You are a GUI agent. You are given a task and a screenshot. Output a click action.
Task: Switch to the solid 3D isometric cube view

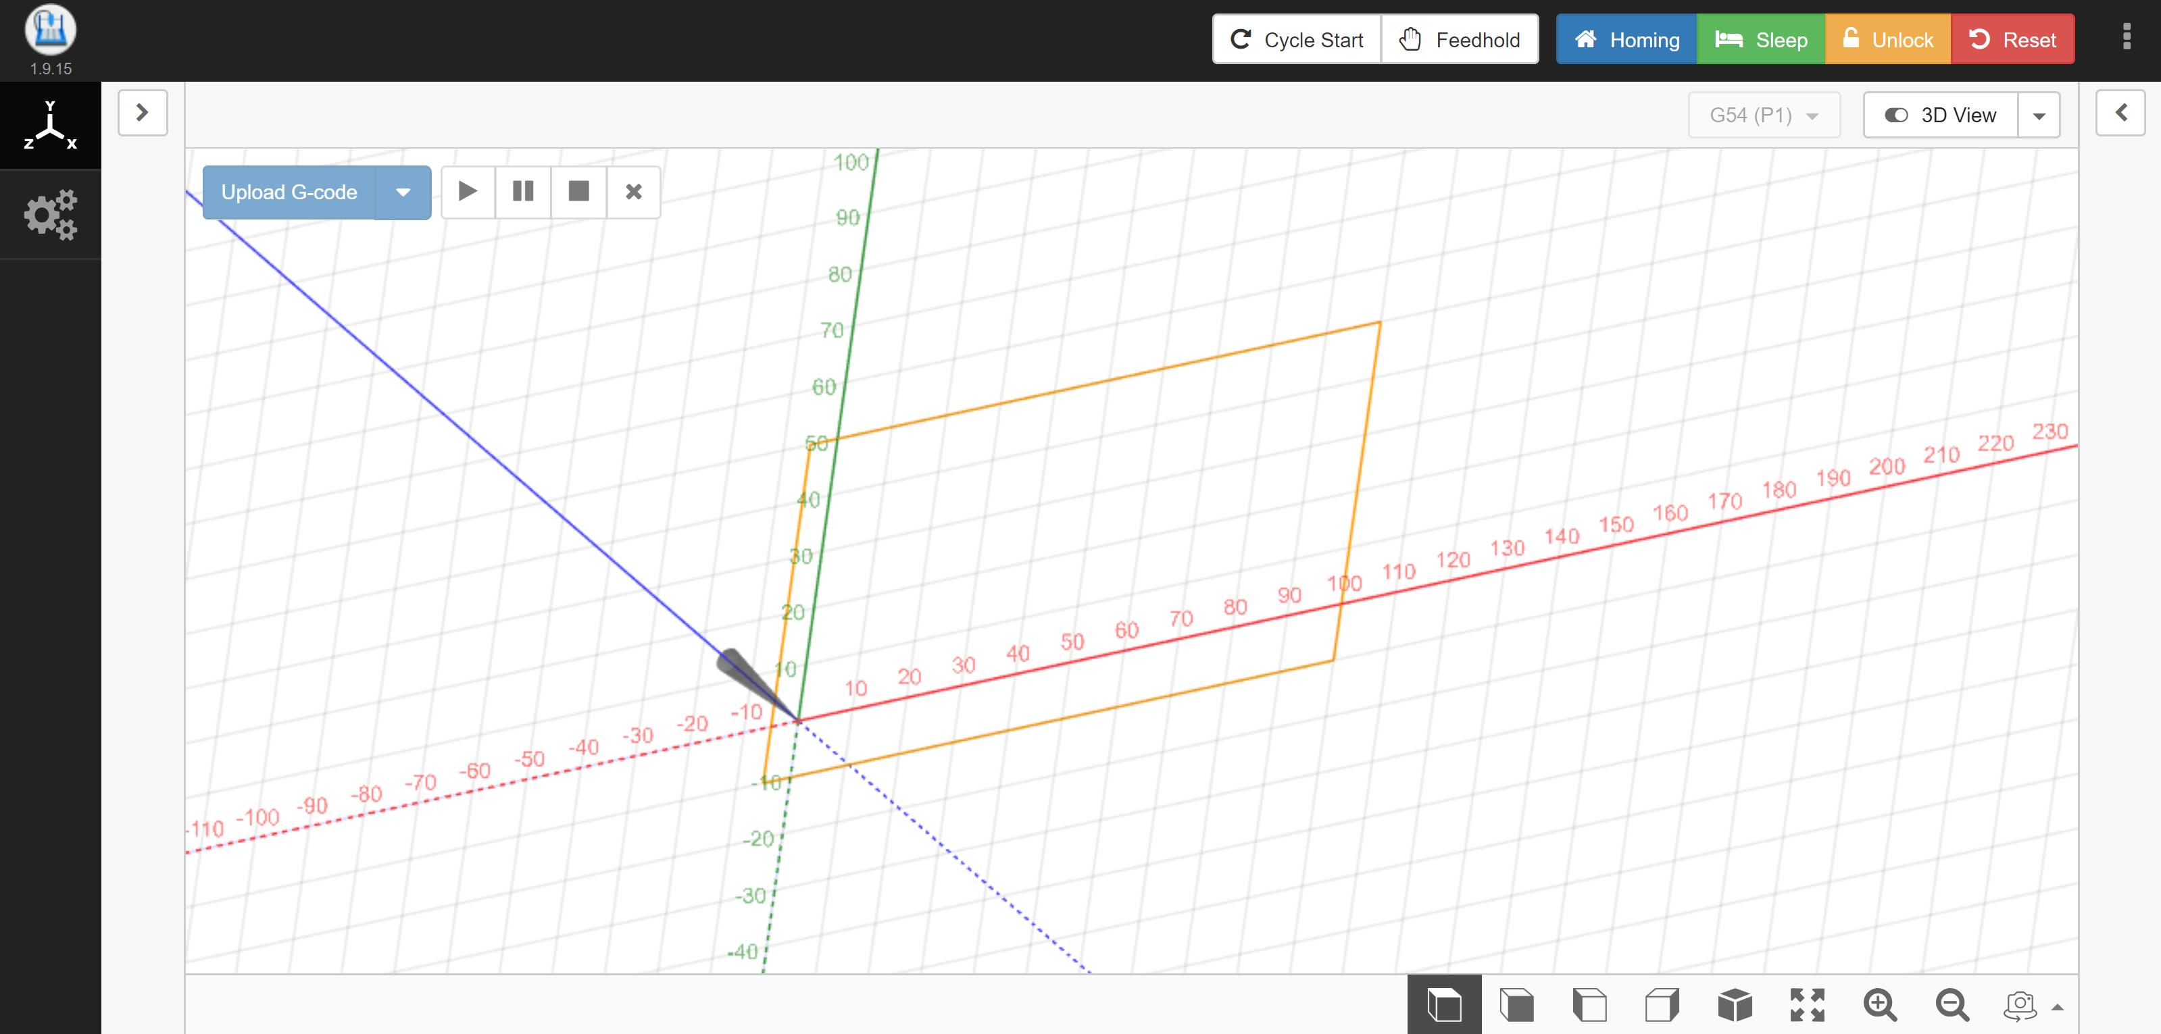[1734, 1004]
